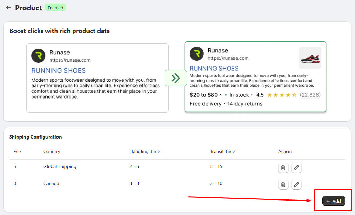The height and width of the screenshot is (215, 355).
Task: Click the running shoe product thumbnail
Action: click(x=310, y=58)
